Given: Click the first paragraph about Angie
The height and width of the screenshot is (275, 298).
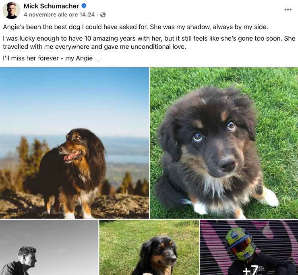Looking at the screenshot, I should coord(135,27).
